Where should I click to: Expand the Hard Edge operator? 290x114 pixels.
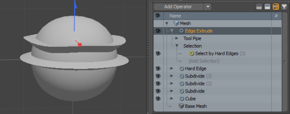(172, 68)
